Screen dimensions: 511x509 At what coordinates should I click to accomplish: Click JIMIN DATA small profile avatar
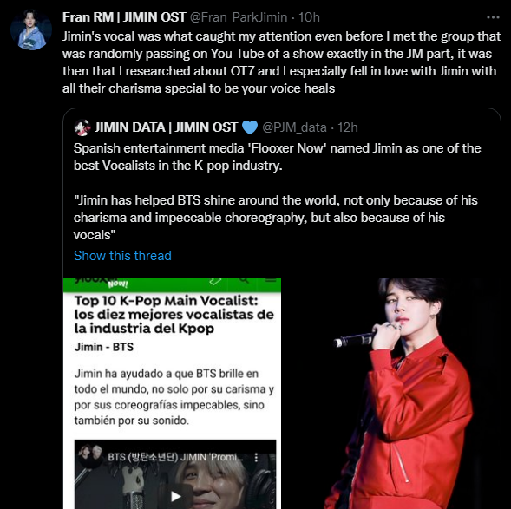pyautogui.click(x=82, y=127)
